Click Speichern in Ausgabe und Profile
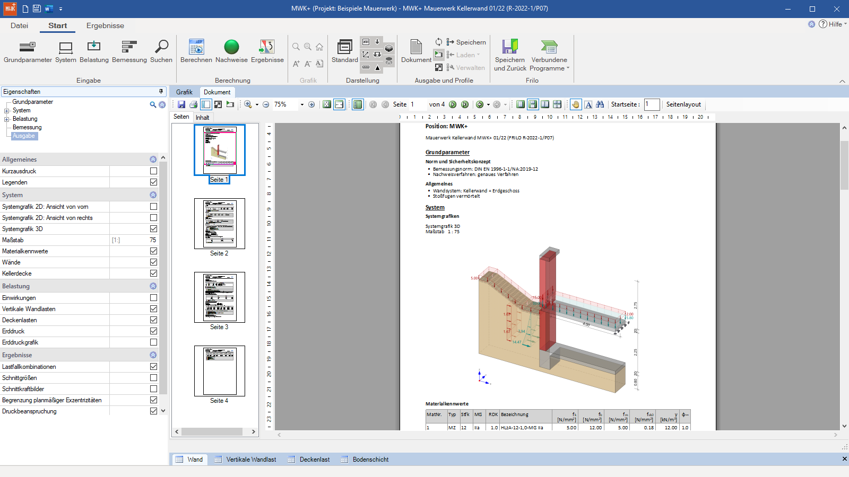The height and width of the screenshot is (477, 849). [466, 42]
